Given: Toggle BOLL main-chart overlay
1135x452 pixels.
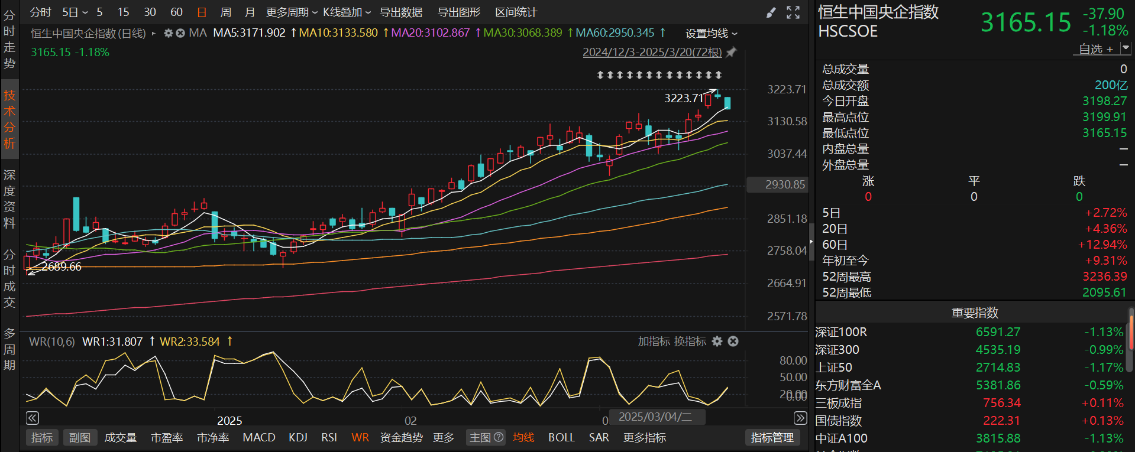Looking at the screenshot, I should click(x=561, y=438).
